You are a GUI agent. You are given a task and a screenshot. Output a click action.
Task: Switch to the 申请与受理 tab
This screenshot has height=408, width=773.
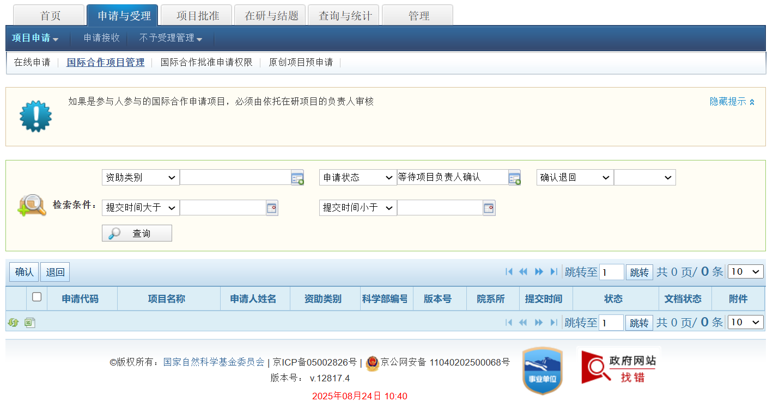(123, 16)
